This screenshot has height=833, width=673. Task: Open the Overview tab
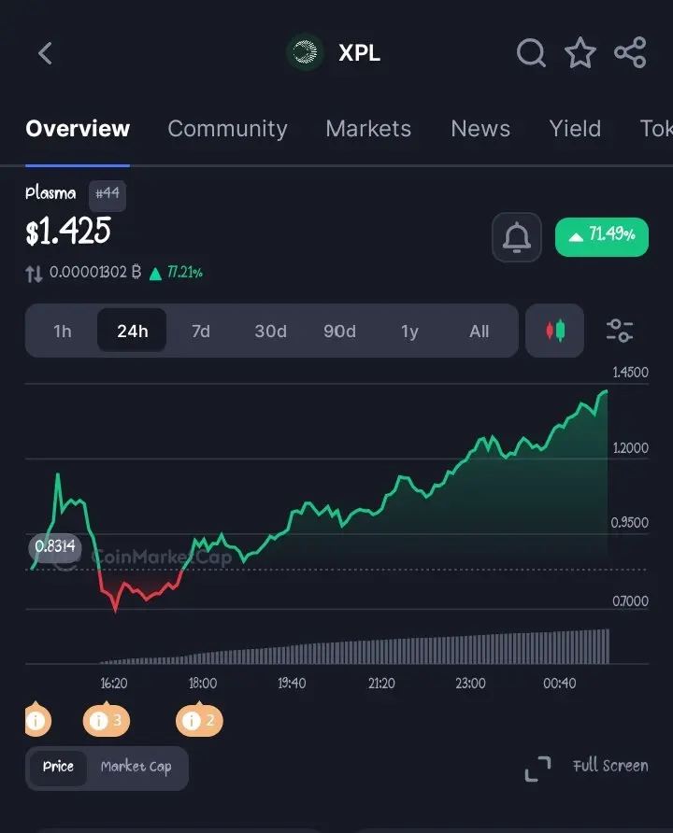(x=78, y=129)
